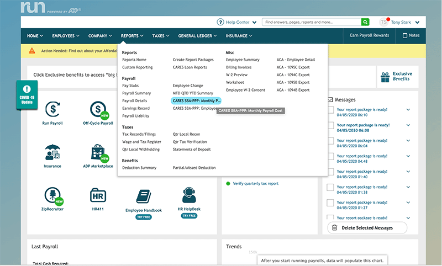Click TRY FREE under HR HelpDesk

point(189,216)
